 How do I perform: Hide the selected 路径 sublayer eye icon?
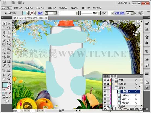(x=105, y=91)
